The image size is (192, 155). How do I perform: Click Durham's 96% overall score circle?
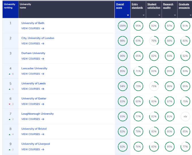point(123,56)
